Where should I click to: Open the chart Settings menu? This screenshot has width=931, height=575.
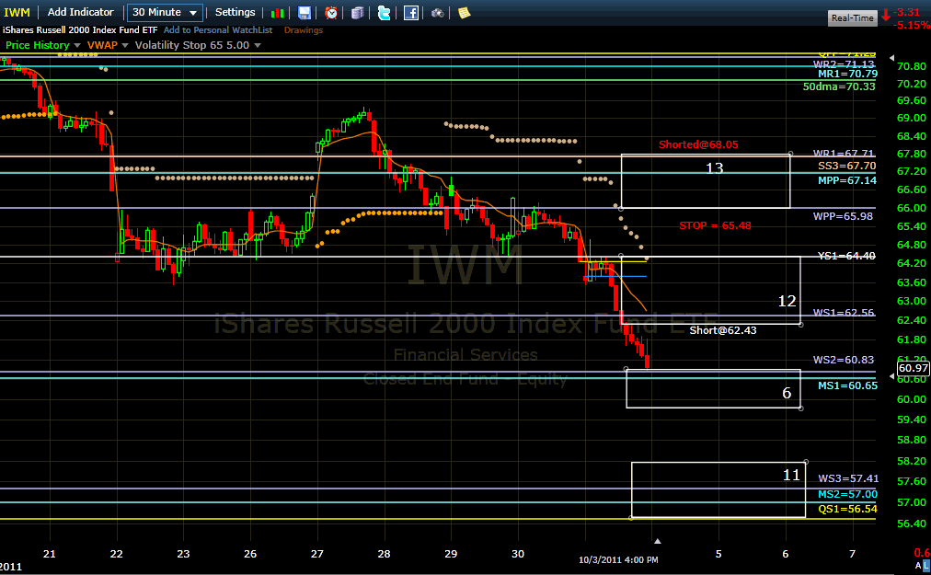pos(236,13)
